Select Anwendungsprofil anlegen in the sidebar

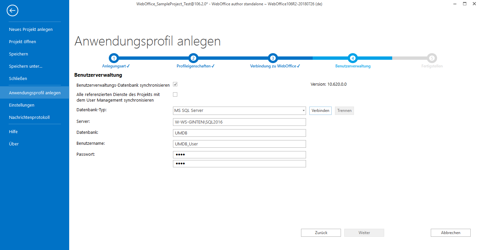tap(35, 93)
